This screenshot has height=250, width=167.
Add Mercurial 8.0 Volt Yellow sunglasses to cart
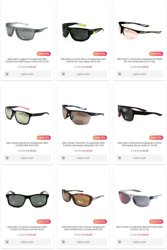(x=83, y=74)
